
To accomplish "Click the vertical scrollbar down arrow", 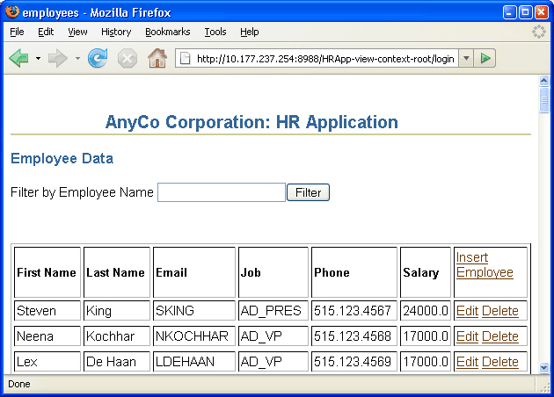I will [x=543, y=368].
